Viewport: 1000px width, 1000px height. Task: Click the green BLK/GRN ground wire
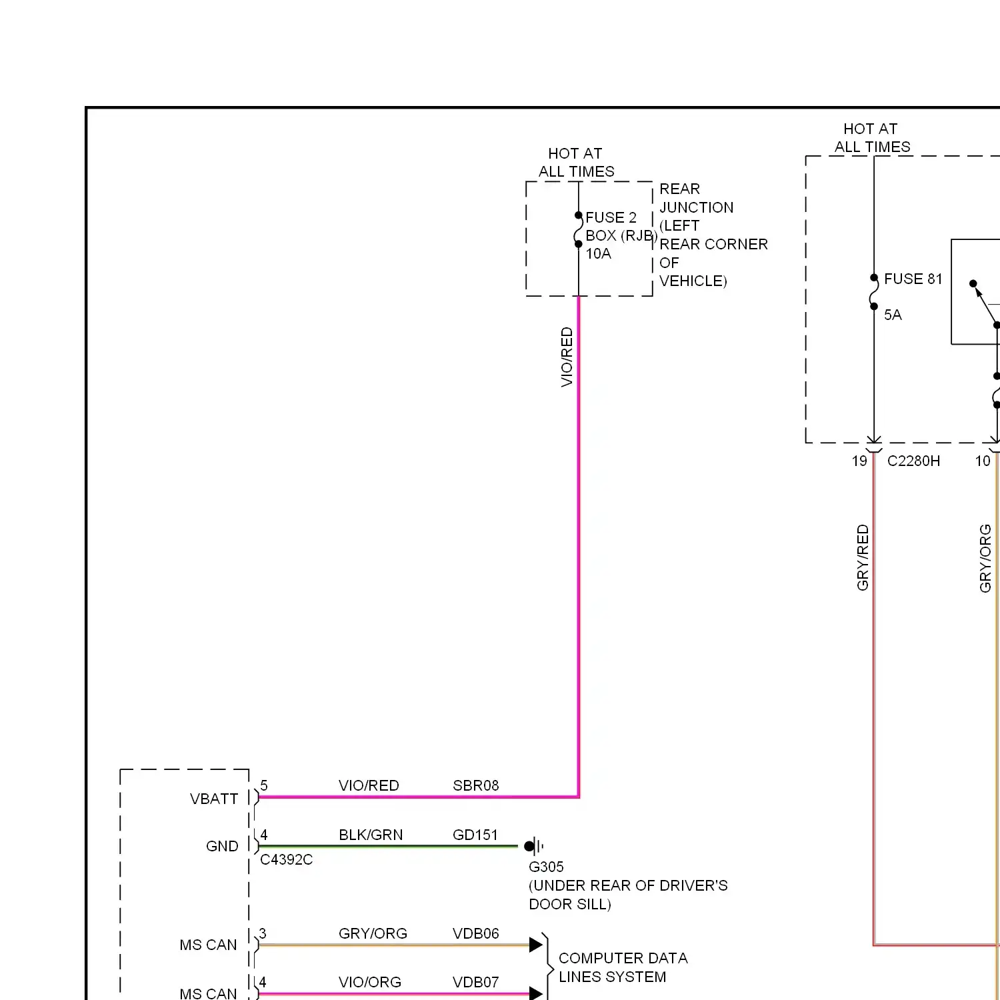pos(389,847)
